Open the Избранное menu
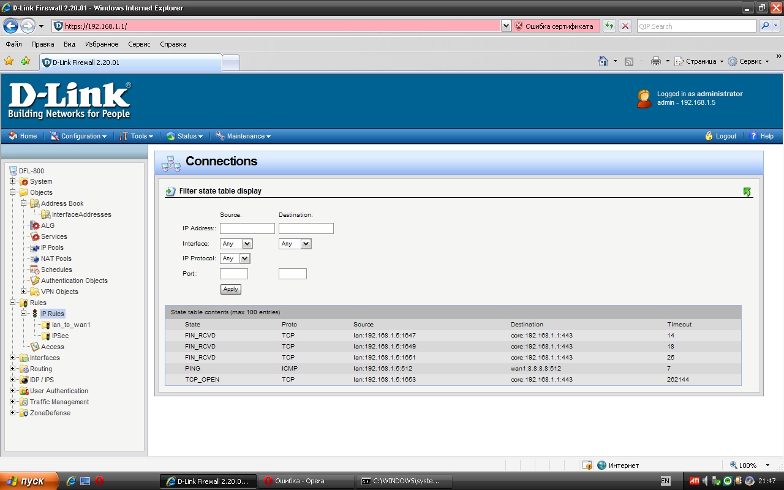 coord(102,44)
